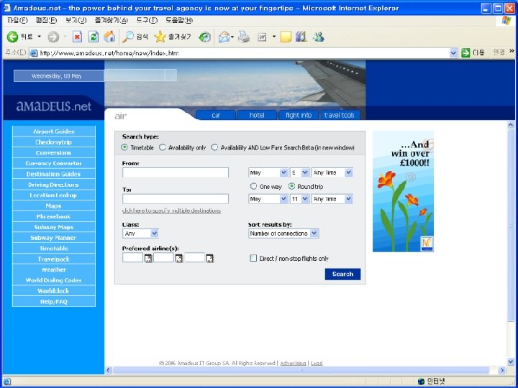Go to the browser Home icon
The width and height of the screenshot is (518, 388).
109,37
